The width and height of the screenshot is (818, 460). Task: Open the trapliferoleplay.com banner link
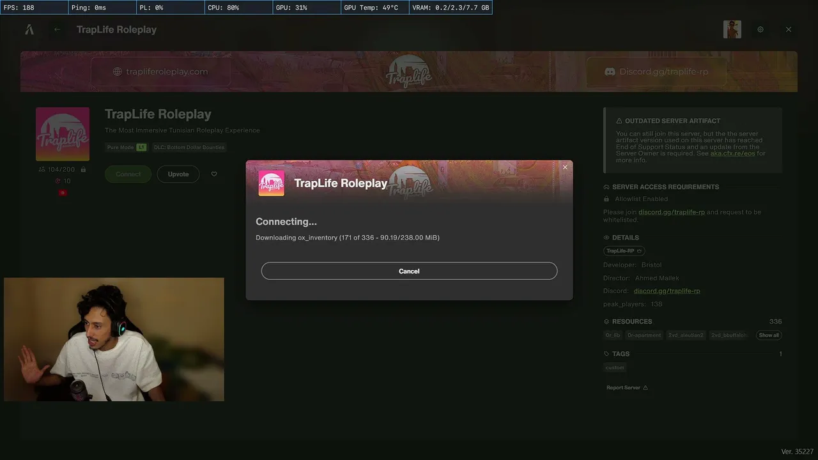[160, 72]
